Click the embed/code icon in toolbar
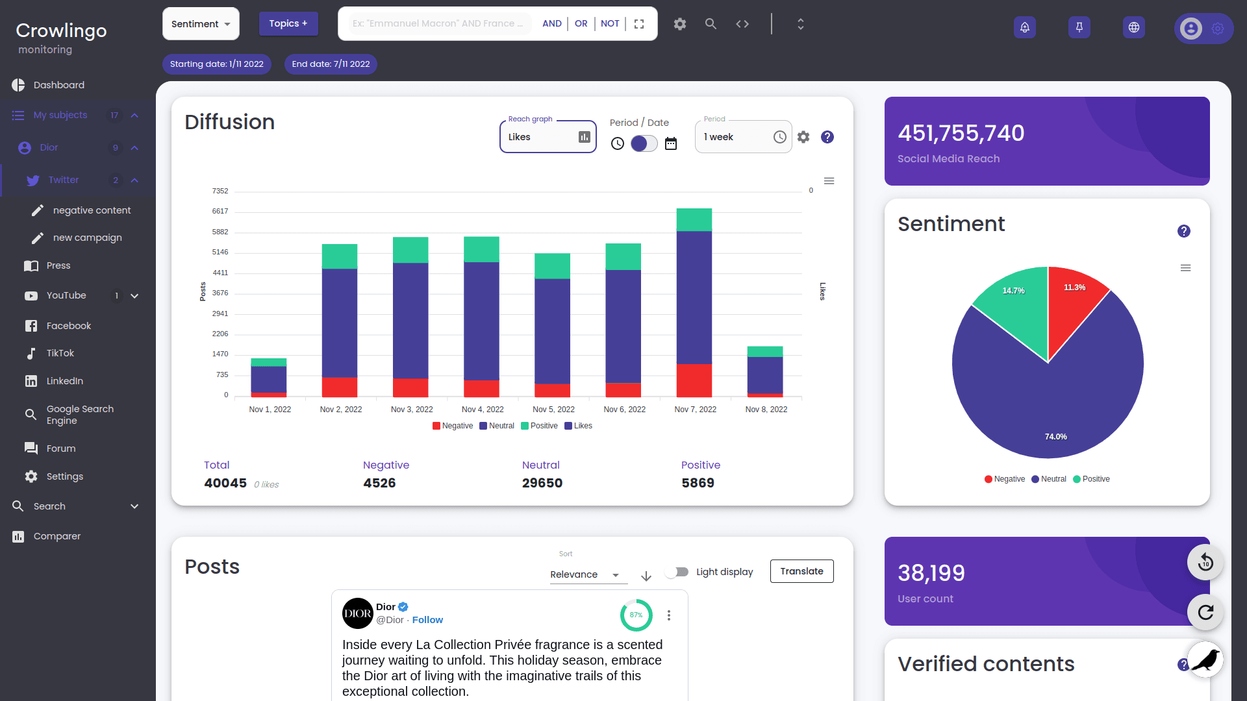1247x701 pixels. coord(742,23)
